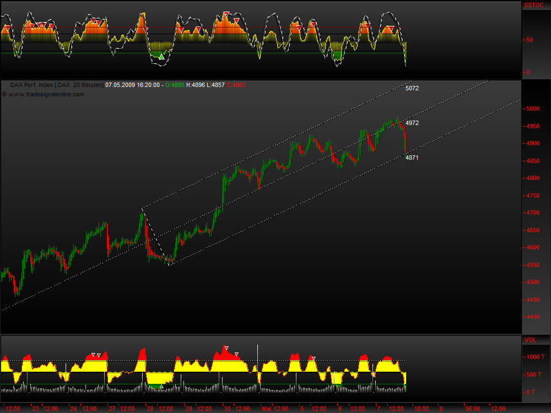Select the paired red arrows above the yellow volume peak
Viewport: 551px width, 413px height.
pos(95,355)
